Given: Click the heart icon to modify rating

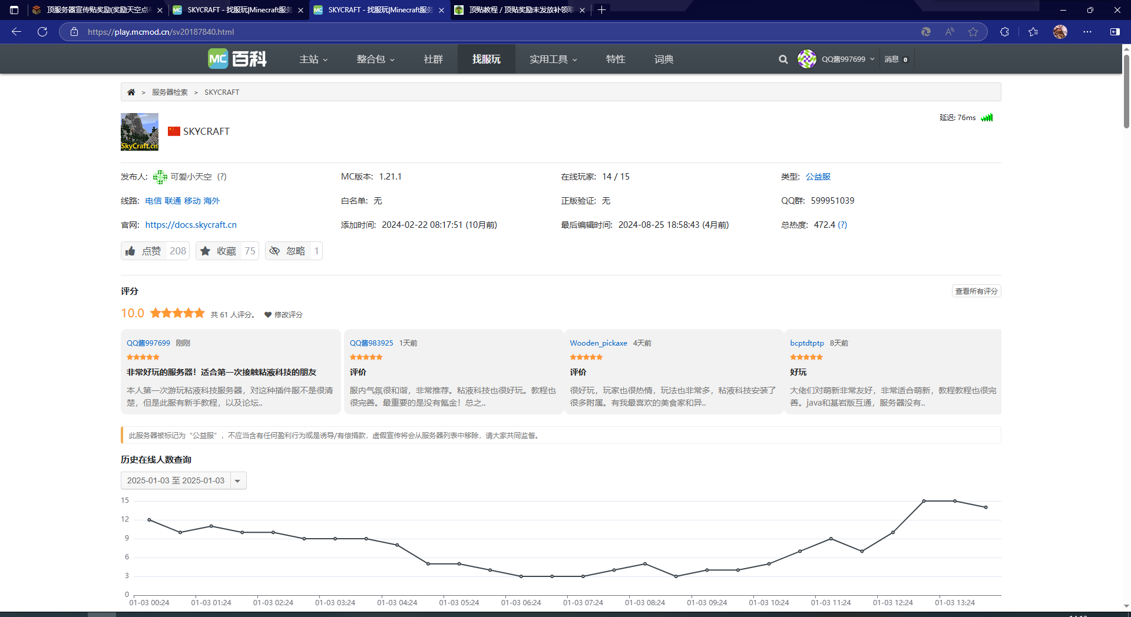Looking at the screenshot, I should (x=268, y=315).
